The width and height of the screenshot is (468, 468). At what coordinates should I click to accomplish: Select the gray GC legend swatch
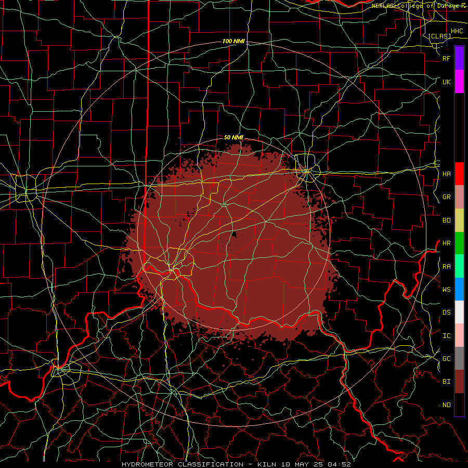[x=459, y=358]
